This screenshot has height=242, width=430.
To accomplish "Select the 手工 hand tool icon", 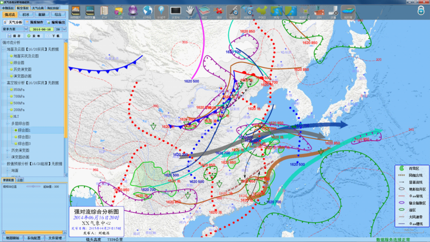I will click(x=190, y=12).
